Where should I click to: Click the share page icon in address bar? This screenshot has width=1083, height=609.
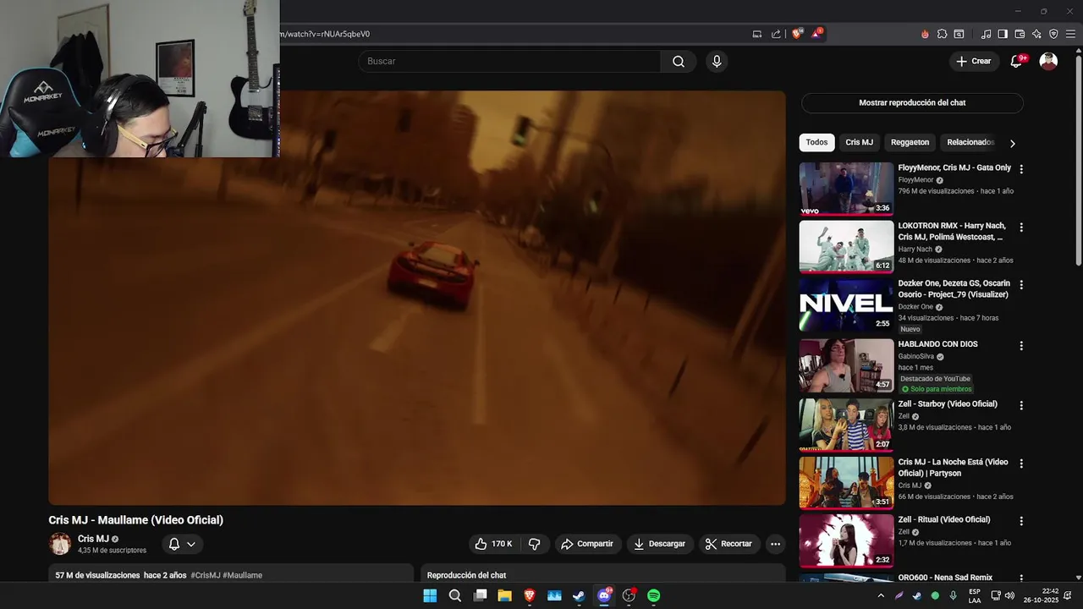[x=776, y=34]
